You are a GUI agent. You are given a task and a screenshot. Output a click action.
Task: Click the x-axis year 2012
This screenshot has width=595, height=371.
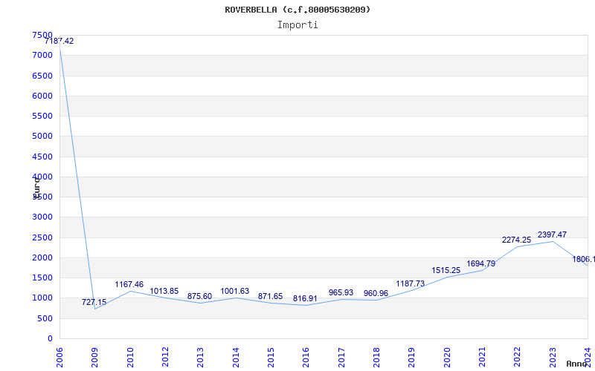point(165,358)
